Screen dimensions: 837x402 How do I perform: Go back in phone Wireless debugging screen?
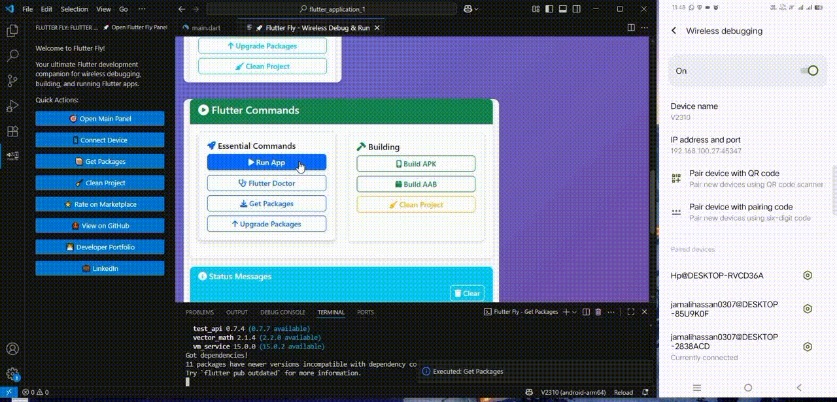(x=674, y=31)
